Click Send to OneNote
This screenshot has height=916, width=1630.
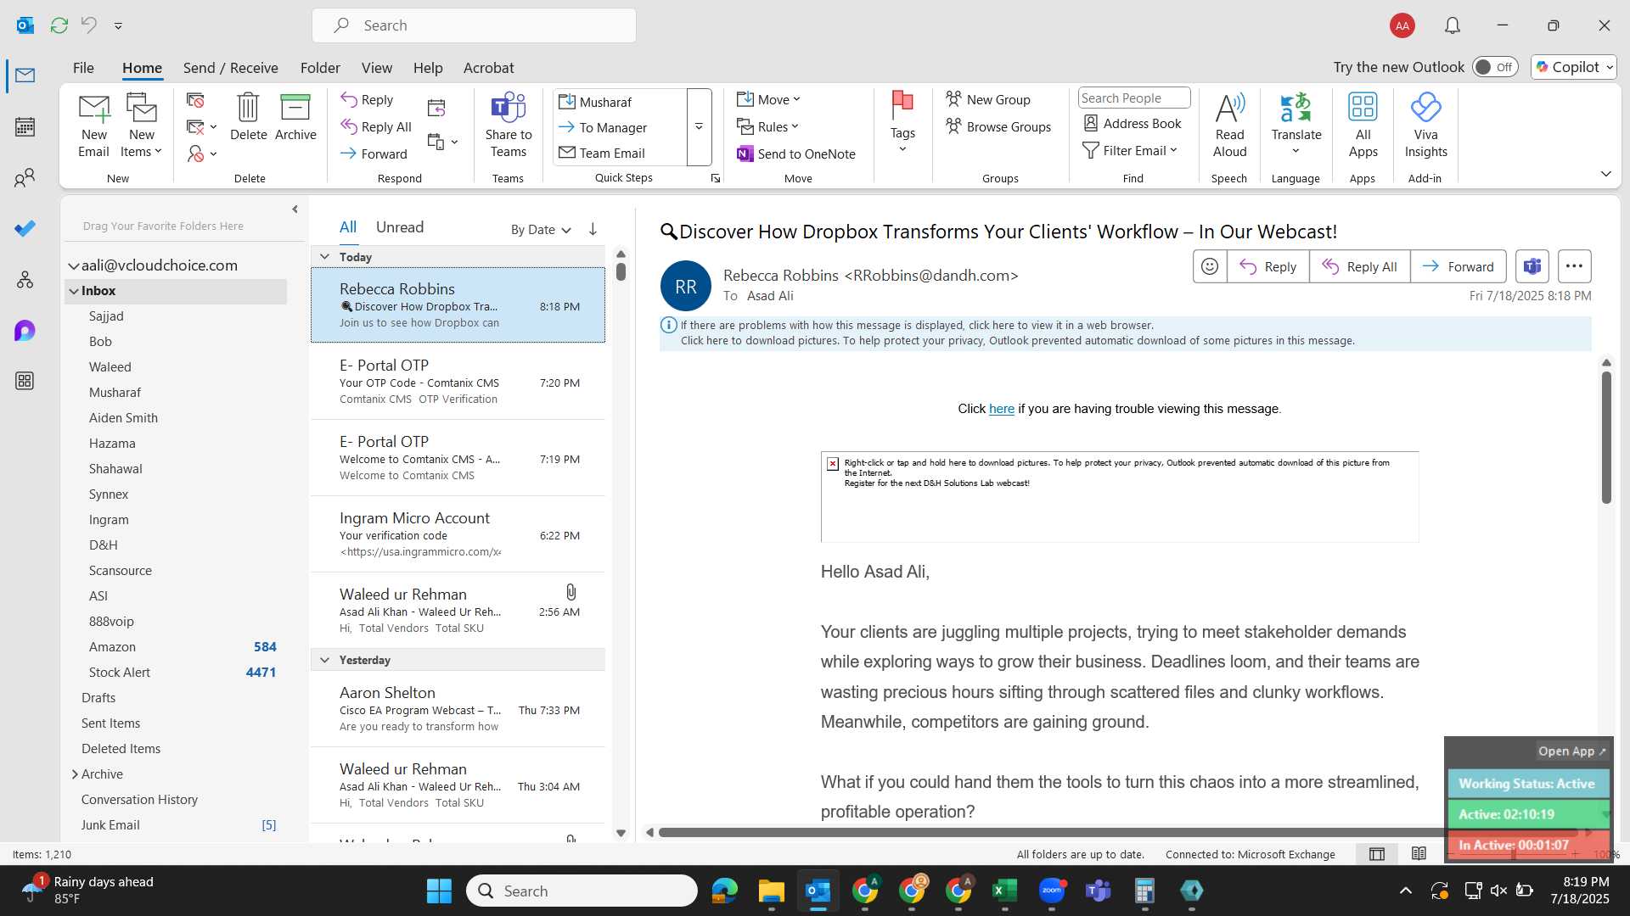pos(796,154)
